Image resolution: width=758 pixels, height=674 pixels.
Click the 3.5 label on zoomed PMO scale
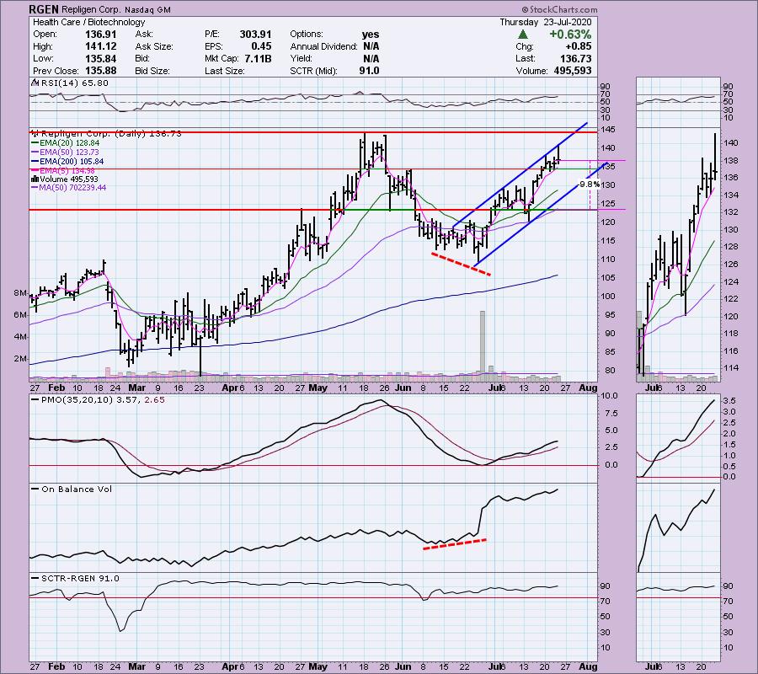pos(730,401)
